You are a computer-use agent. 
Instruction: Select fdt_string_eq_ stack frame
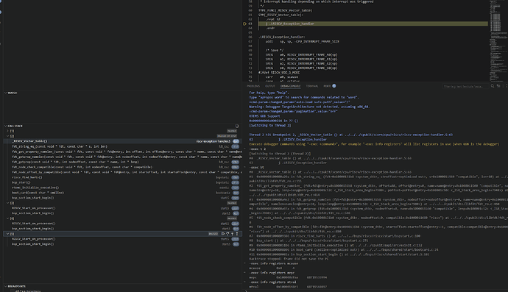60,146
